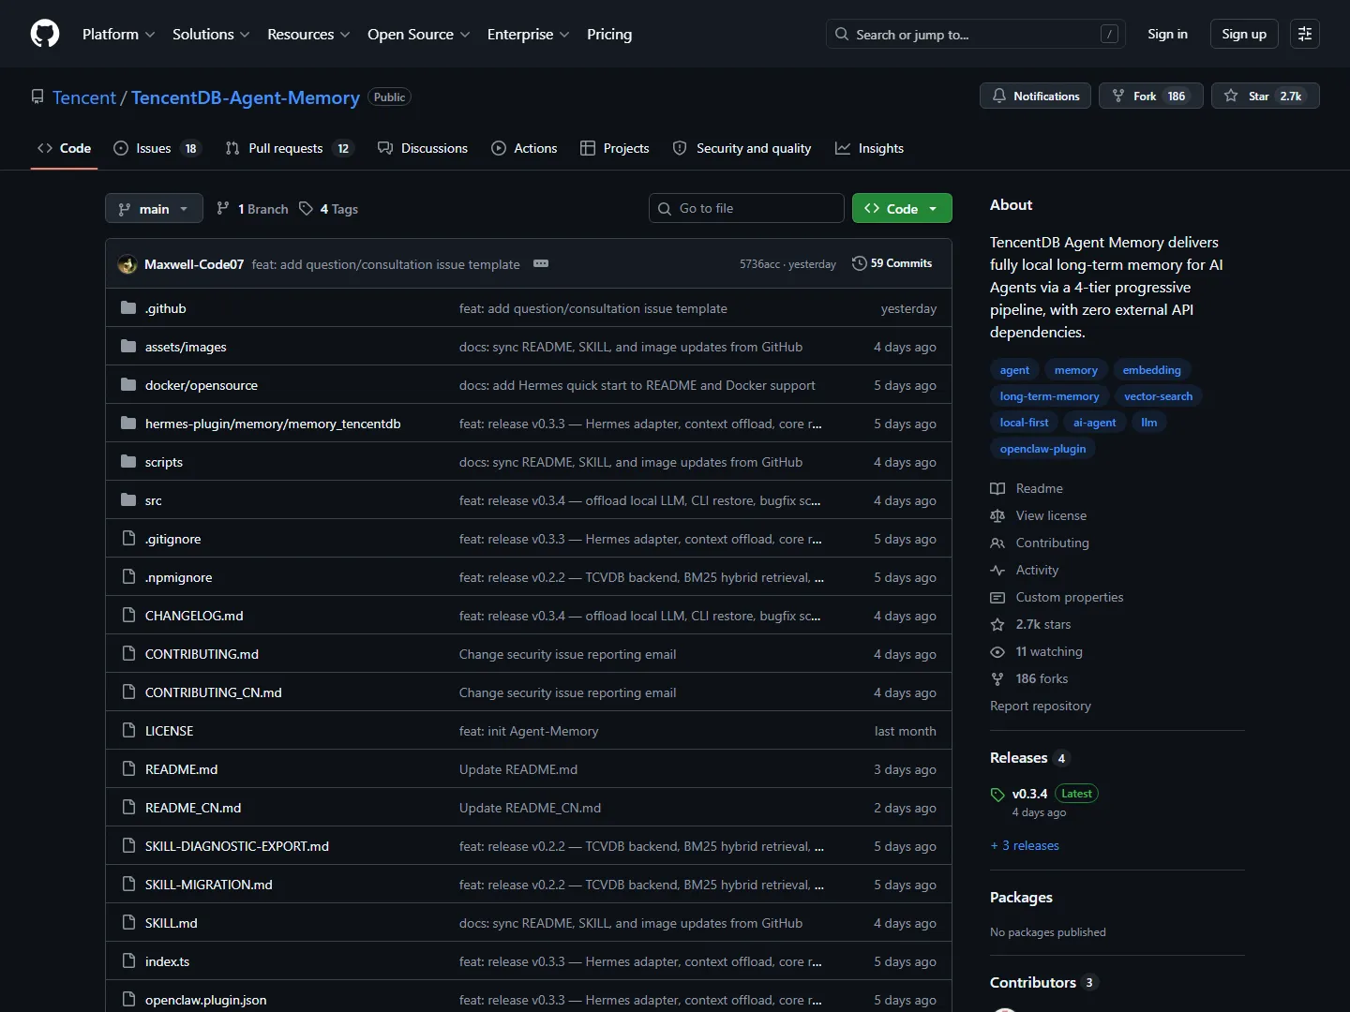
Task: View the 59 Commits history
Action: pyautogui.click(x=892, y=263)
